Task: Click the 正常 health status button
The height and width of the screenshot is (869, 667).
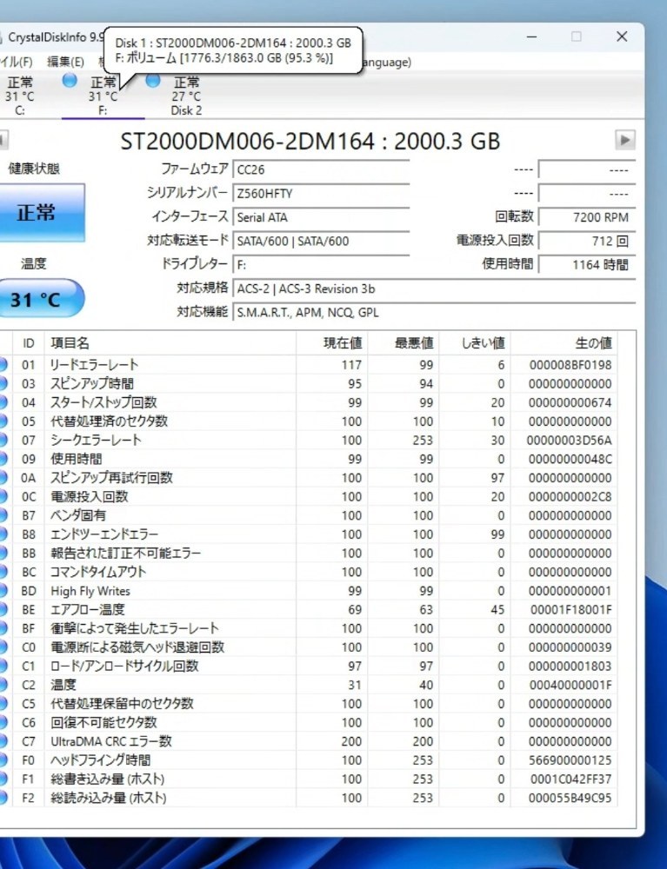Action: click(x=42, y=213)
